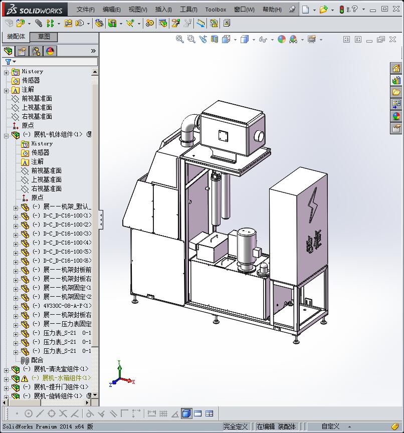Expand the 注解 annotations node
This screenshot has height=433, width=404.
(x=7, y=91)
